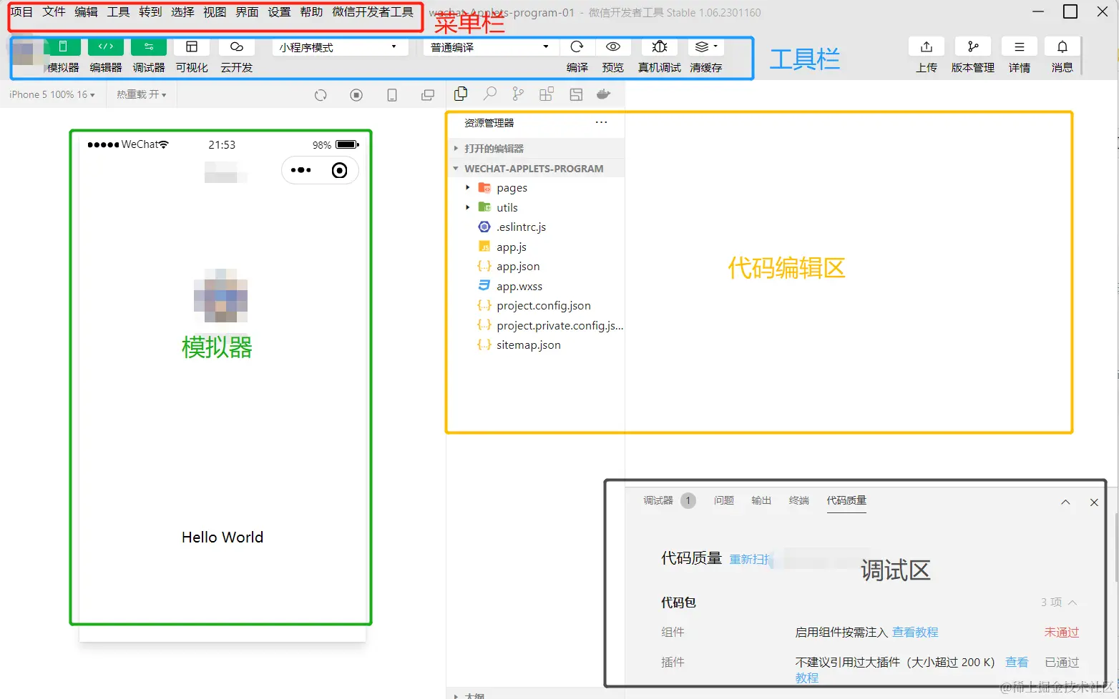Toggle the 模拟器 simulator panel button
The height and width of the screenshot is (699, 1119).
pos(63,47)
